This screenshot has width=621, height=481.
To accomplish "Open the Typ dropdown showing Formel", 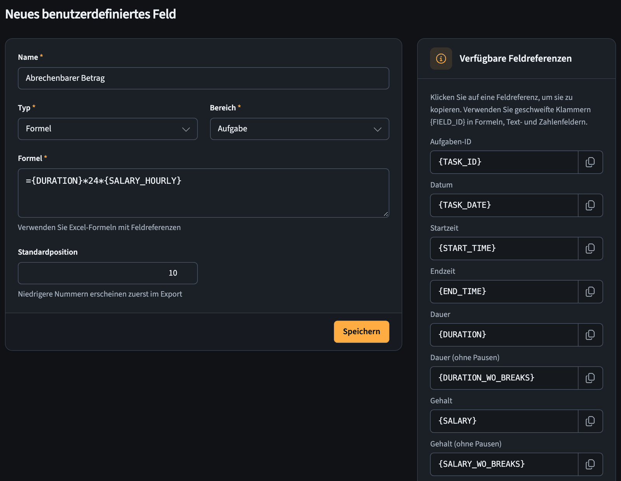I will pos(108,129).
